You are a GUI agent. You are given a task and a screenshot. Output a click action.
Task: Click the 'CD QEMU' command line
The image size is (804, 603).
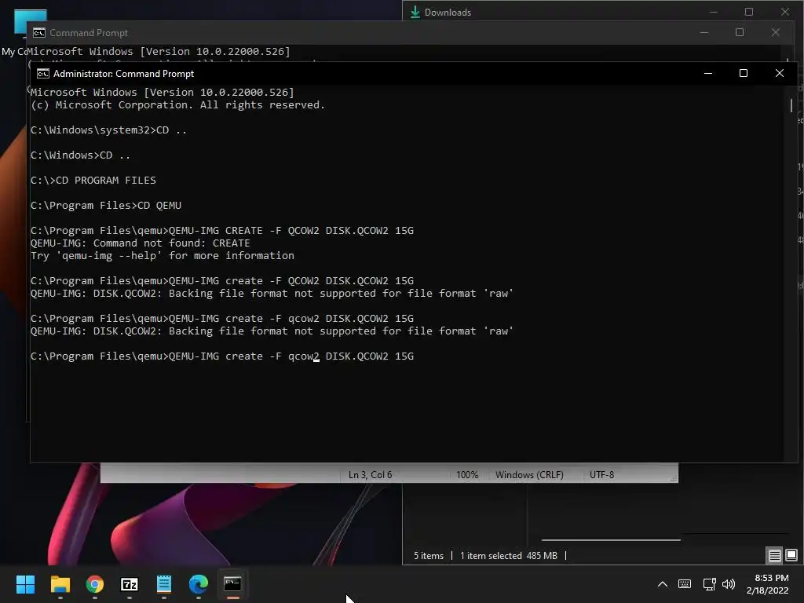[106, 206]
